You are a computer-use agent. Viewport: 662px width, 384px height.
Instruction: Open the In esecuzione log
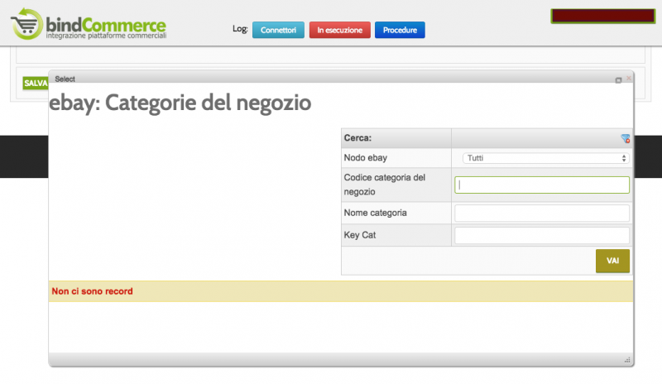point(339,30)
